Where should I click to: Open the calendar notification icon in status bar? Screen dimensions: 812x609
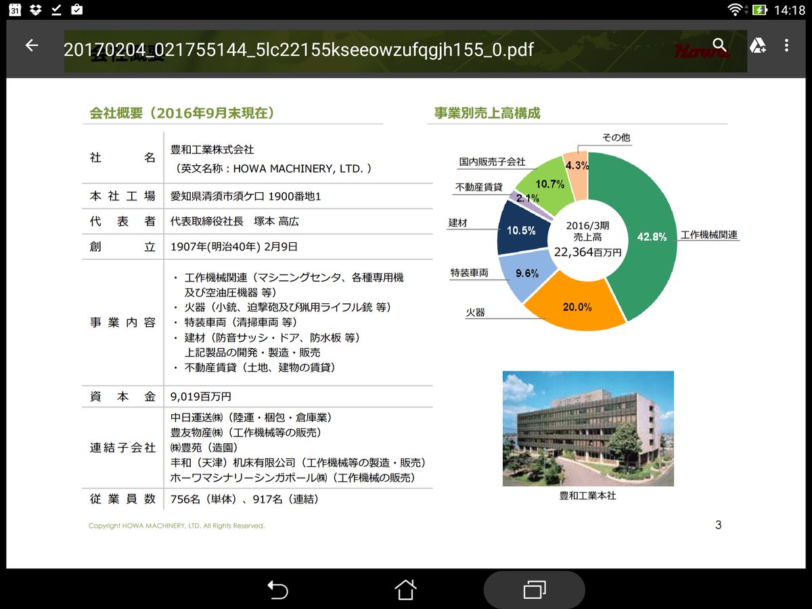pyautogui.click(x=15, y=9)
